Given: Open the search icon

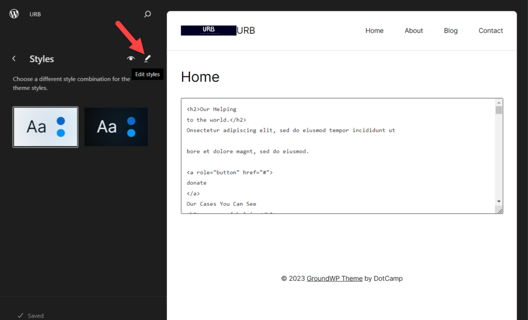Looking at the screenshot, I should 147,14.
